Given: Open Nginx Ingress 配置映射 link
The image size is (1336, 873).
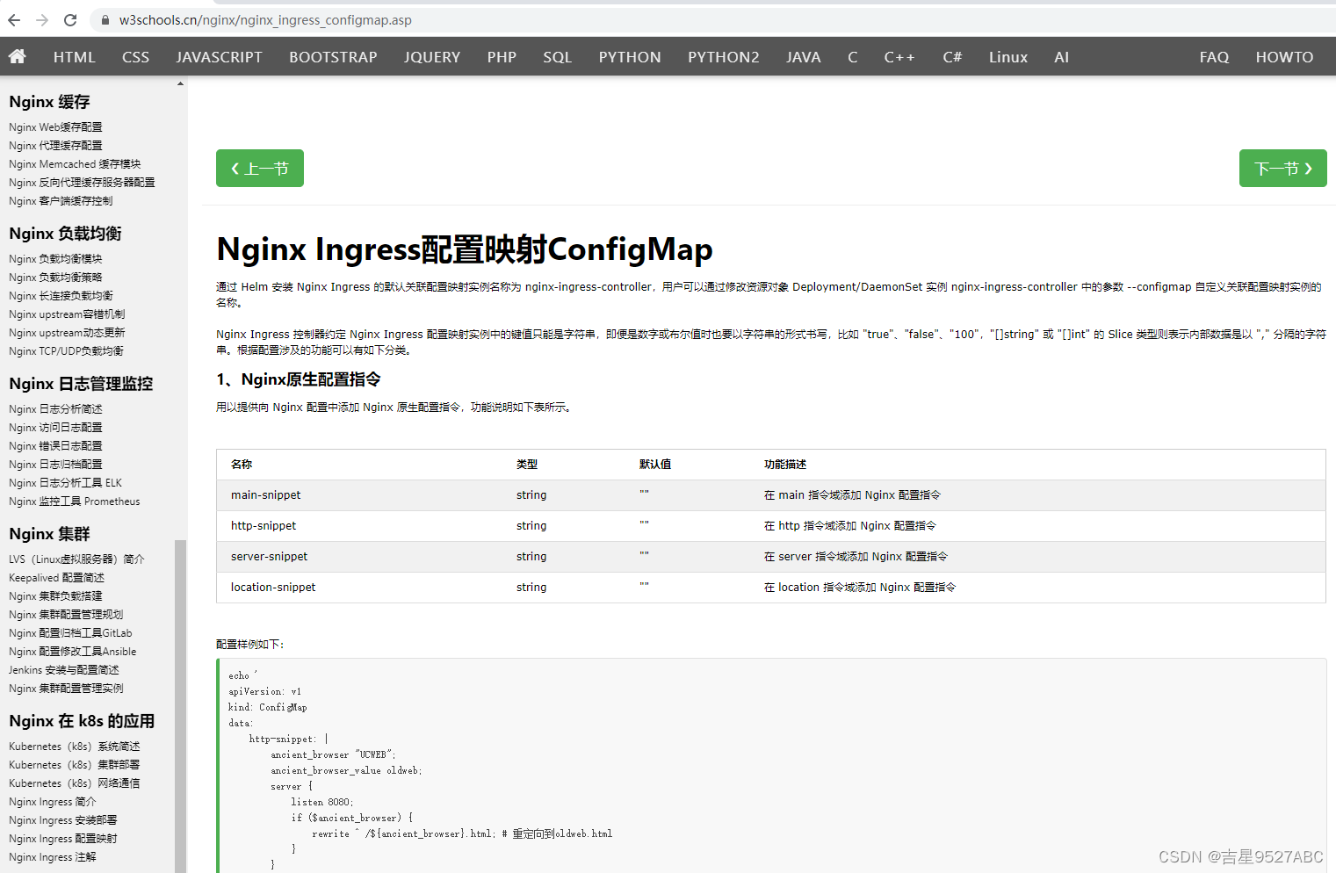Looking at the screenshot, I should [63, 839].
